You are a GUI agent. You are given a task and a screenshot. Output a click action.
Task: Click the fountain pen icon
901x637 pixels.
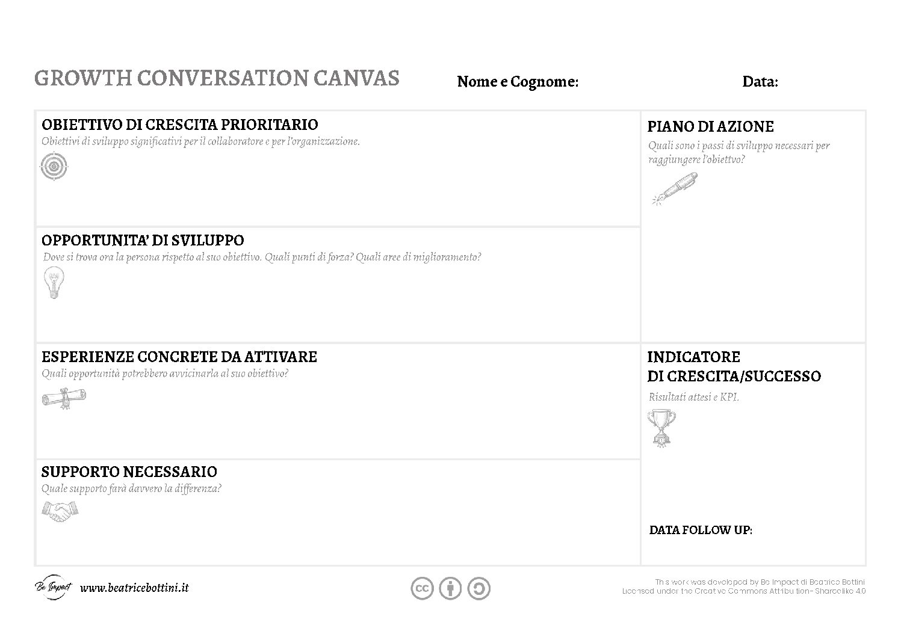click(675, 189)
